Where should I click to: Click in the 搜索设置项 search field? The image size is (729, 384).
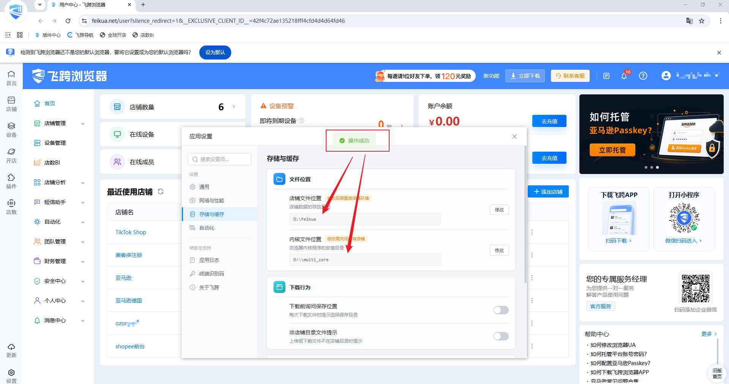220,159
